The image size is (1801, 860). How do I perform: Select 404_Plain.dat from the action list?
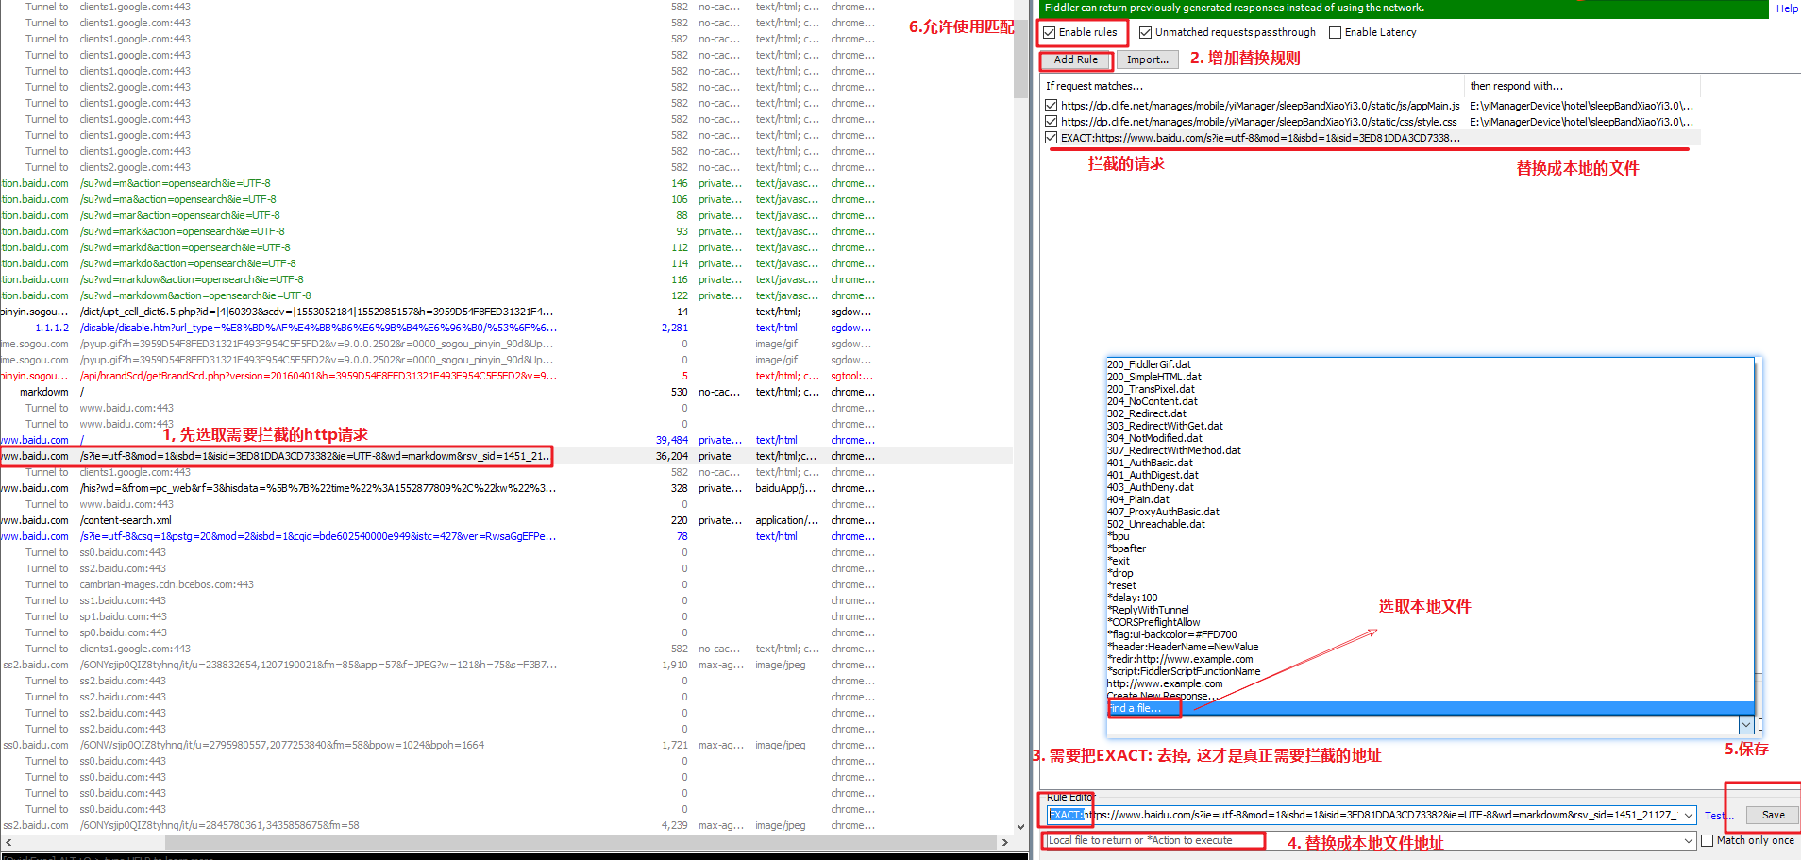coord(1429,499)
